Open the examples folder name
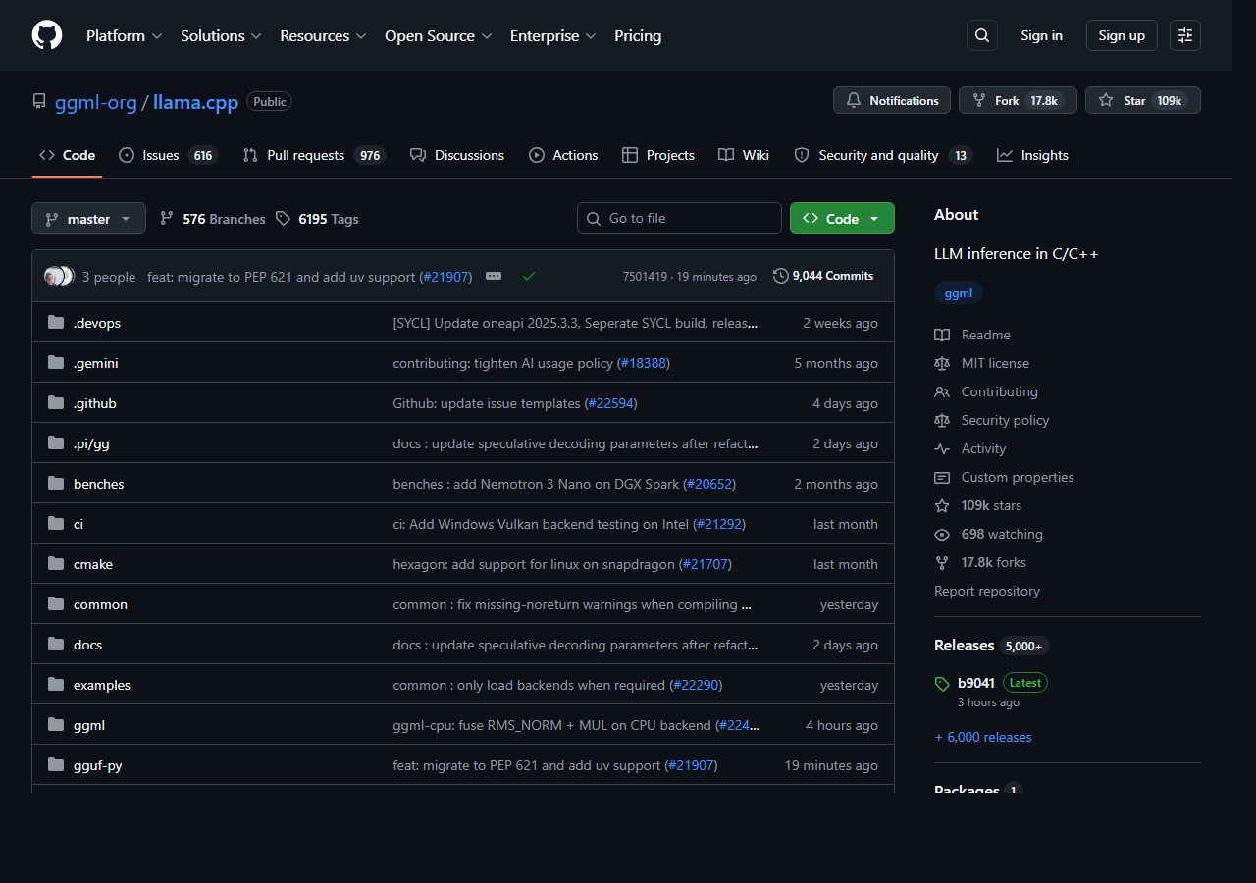 (x=102, y=685)
